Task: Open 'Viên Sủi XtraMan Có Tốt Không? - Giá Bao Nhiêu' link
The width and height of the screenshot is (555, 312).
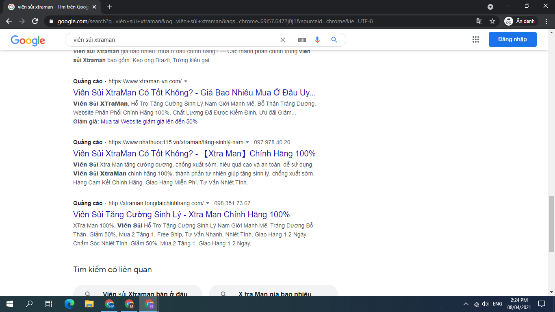Action: pos(195,93)
